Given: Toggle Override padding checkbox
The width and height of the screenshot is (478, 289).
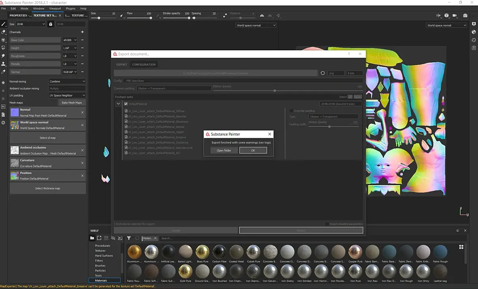Looking at the screenshot, I should coord(291,111).
